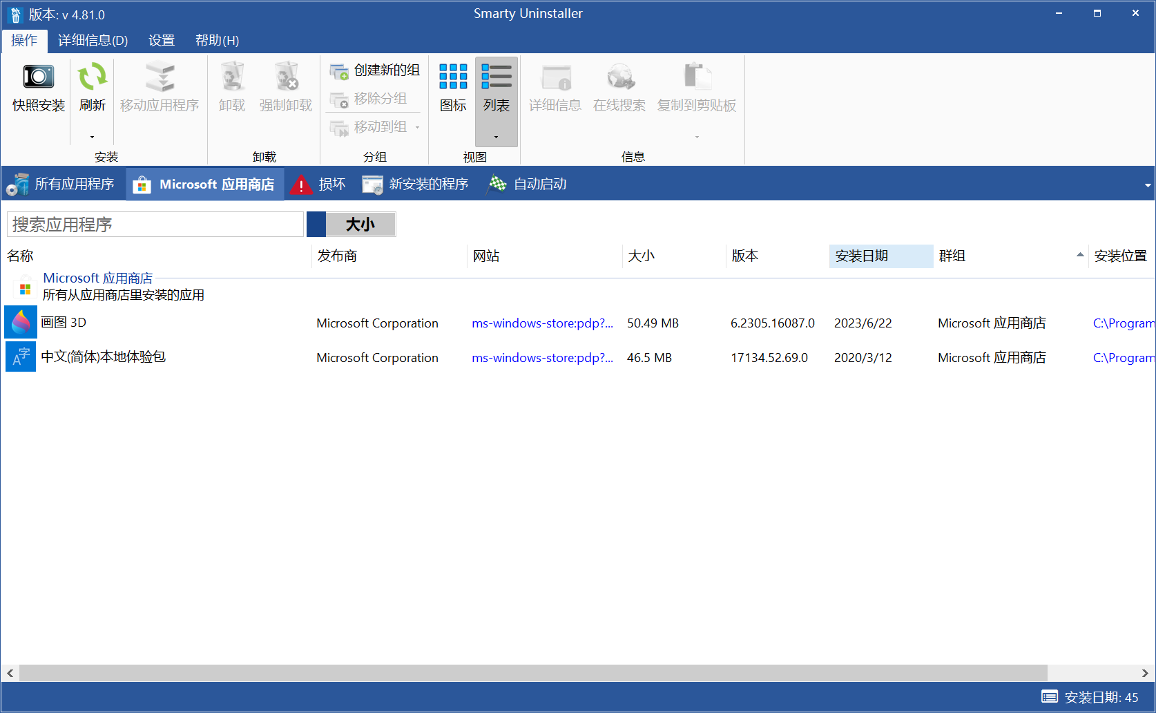Click the version 17134.52.69.0 cell
This screenshot has height=713, width=1156.
pyautogui.click(x=769, y=358)
